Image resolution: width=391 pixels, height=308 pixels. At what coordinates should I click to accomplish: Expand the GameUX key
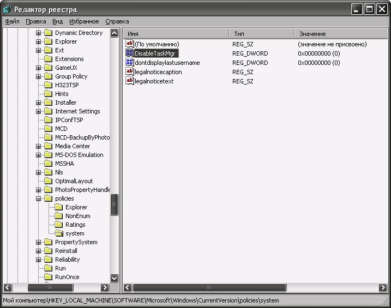[x=38, y=68]
